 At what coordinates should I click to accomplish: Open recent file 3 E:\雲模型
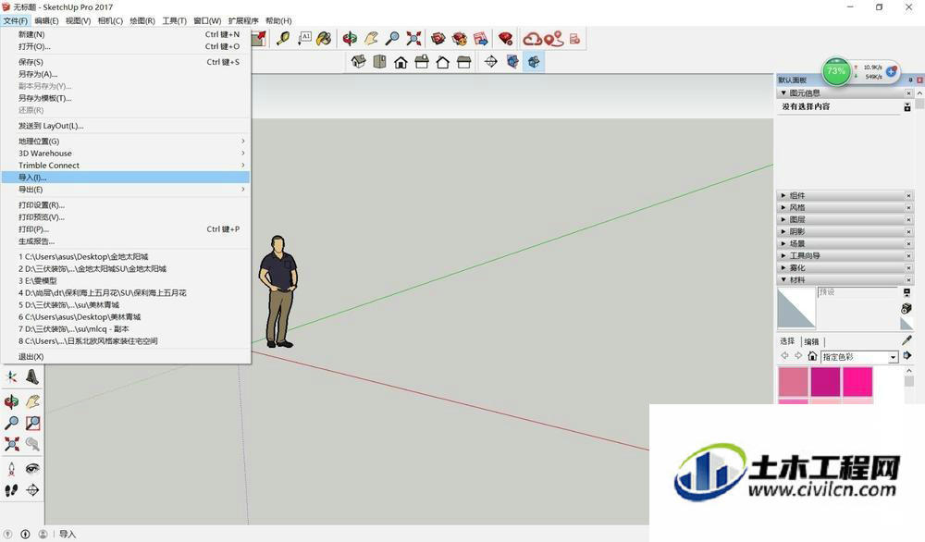[x=125, y=281]
